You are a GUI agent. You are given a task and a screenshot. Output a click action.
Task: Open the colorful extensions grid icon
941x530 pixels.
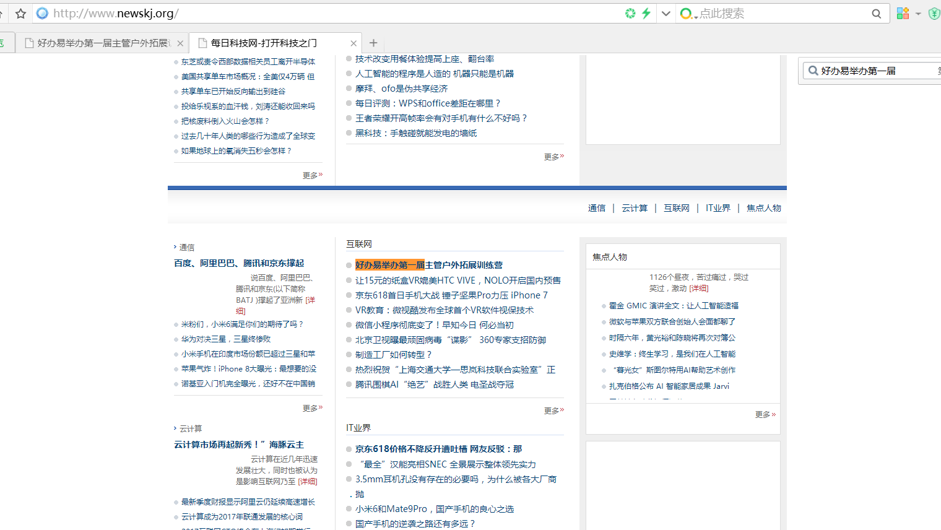click(903, 13)
